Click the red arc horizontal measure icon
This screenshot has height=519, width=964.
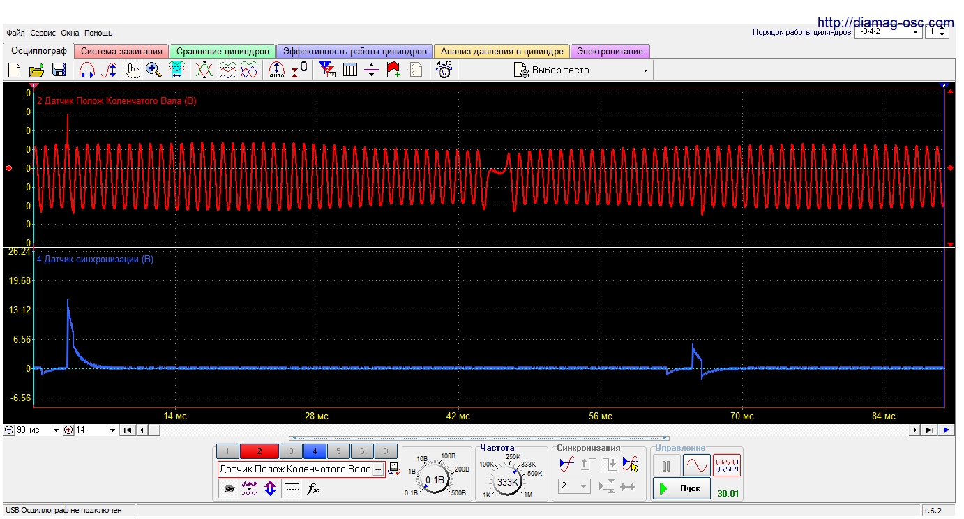[87, 70]
